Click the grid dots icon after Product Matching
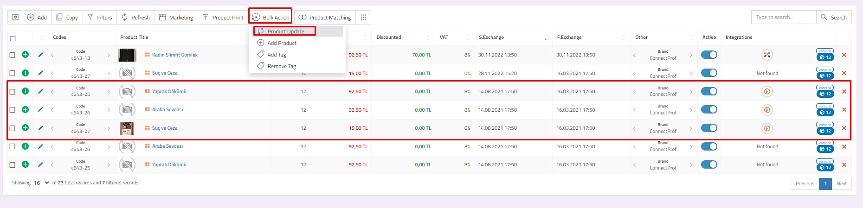This screenshot has width=863, height=208. click(363, 17)
